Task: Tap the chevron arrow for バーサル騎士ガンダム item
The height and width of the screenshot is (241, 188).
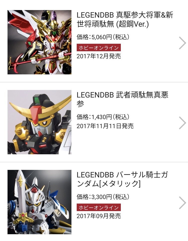Action: (182, 203)
